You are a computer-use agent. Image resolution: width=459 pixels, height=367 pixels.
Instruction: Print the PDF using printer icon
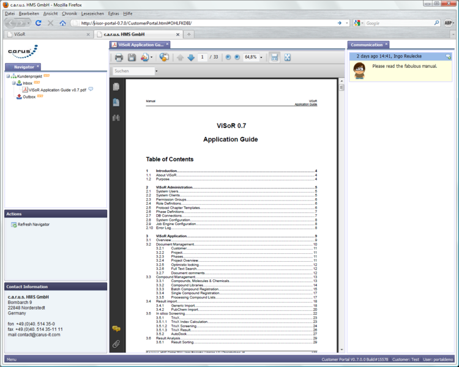pos(119,57)
